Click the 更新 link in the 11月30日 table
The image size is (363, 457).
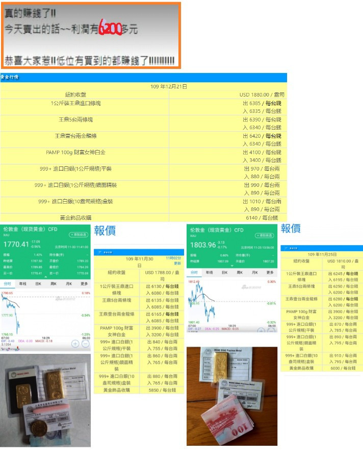[177, 263]
